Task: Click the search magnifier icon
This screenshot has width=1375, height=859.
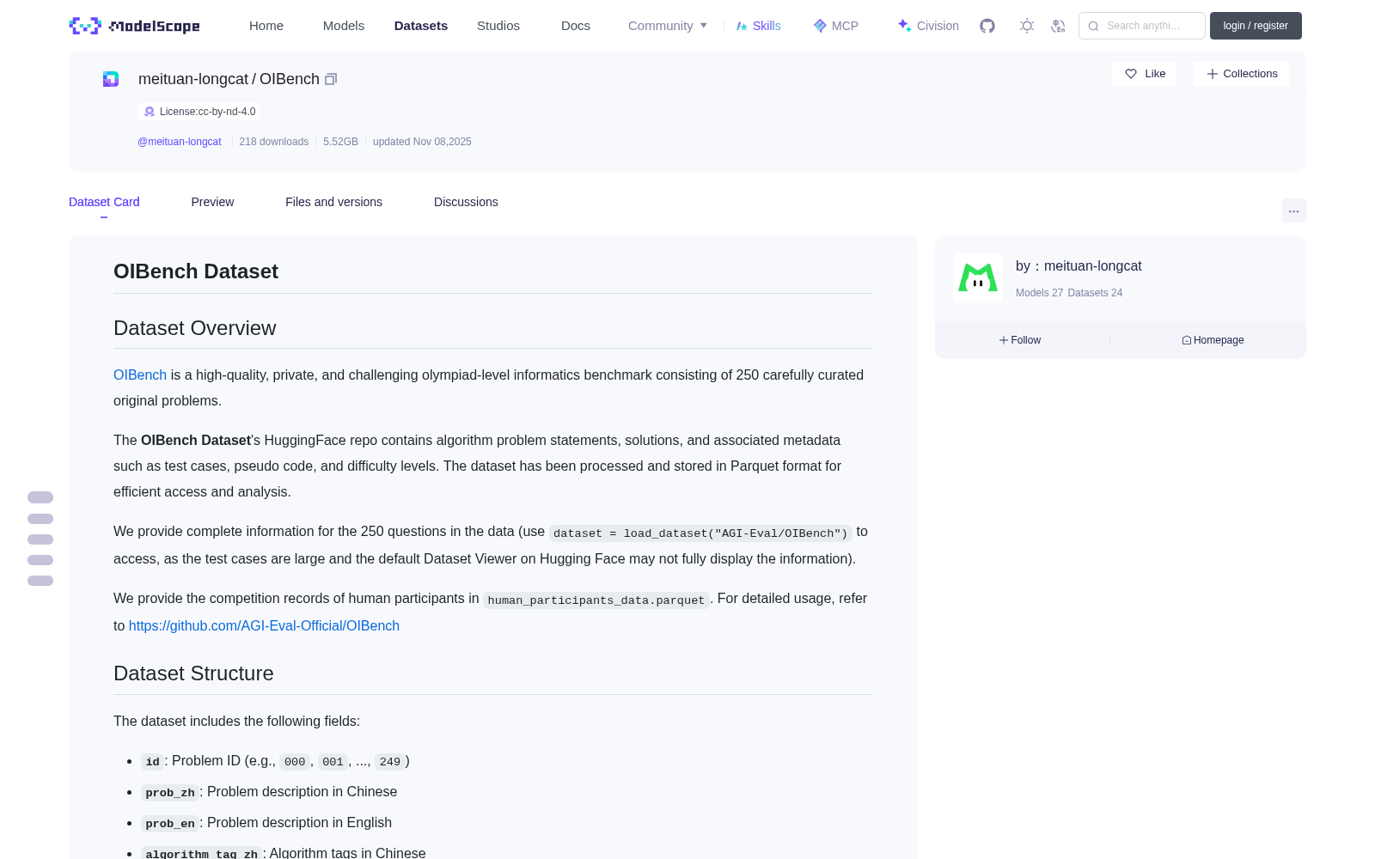Action: click(1093, 26)
